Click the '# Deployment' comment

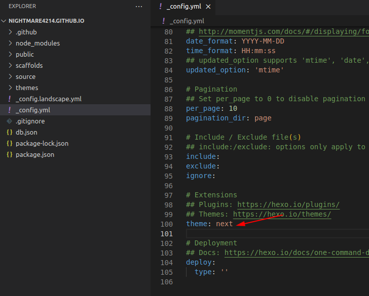click(x=211, y=243)
